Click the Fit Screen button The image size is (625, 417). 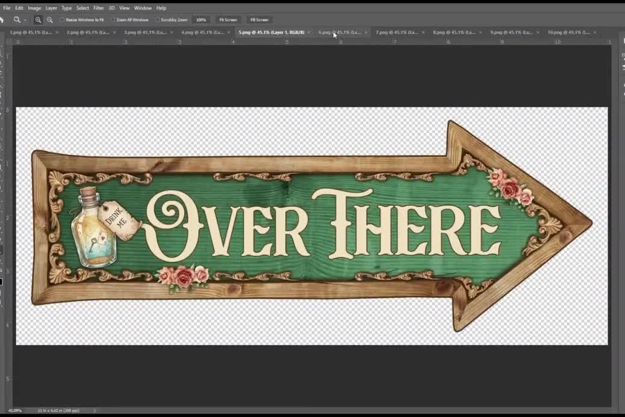pos(228,19)
